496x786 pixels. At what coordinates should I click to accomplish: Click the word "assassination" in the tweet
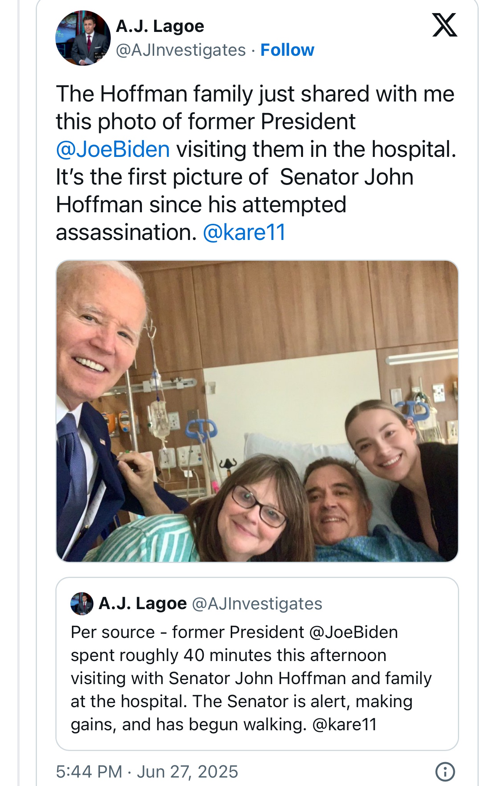(126, 232)
